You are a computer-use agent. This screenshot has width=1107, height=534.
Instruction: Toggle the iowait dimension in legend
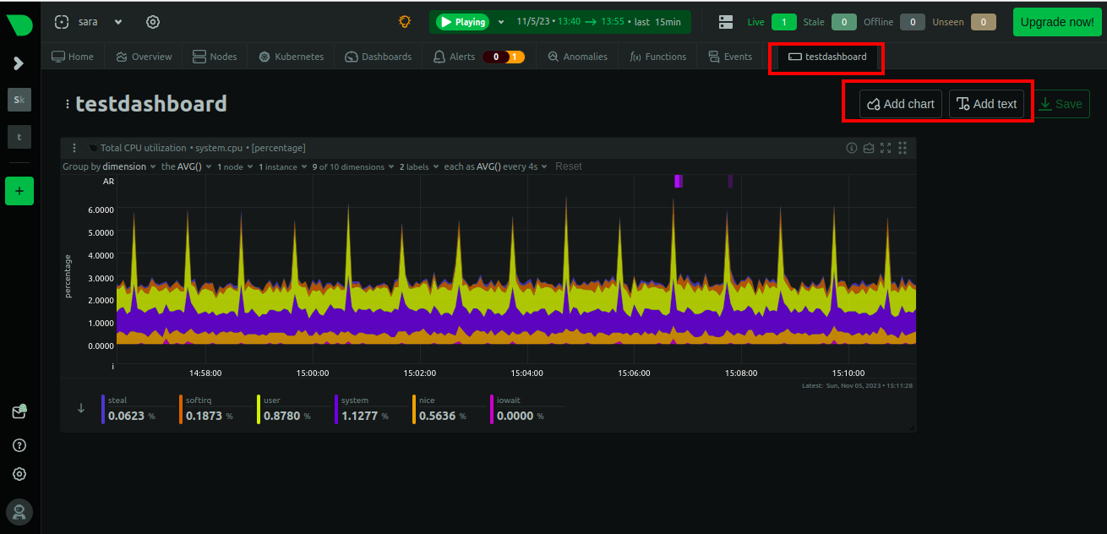coord(508,400)
